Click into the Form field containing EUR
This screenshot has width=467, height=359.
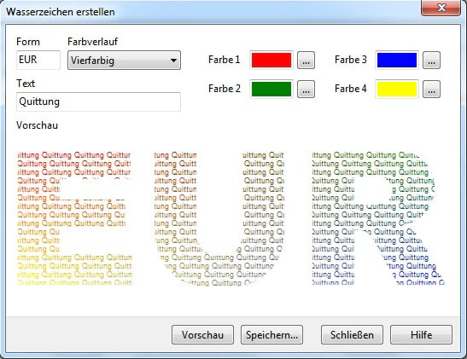pyautogui.click(x=38, y=60)
